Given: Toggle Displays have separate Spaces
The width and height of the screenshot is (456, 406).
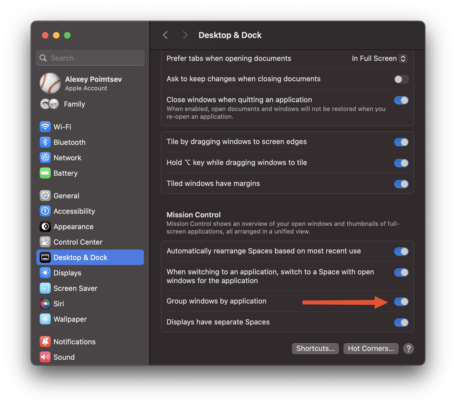Looking at the screenshot, I should point(401,323).
